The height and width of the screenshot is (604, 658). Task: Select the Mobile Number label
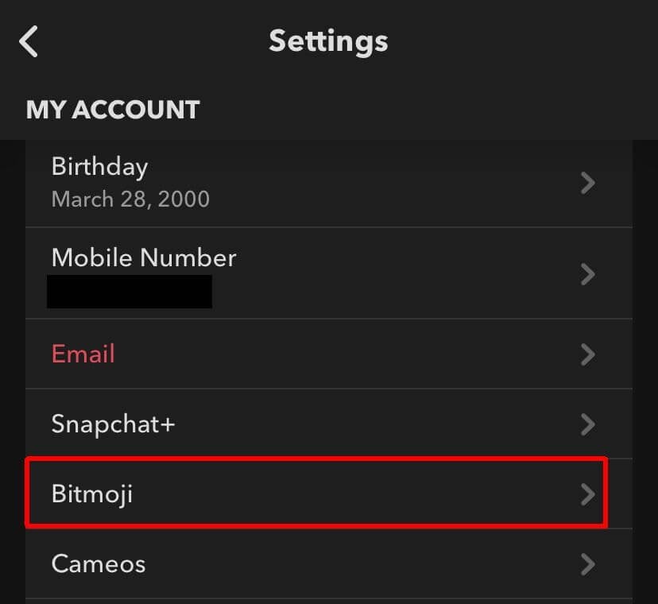pyautogui.click(x=144, y=257)
